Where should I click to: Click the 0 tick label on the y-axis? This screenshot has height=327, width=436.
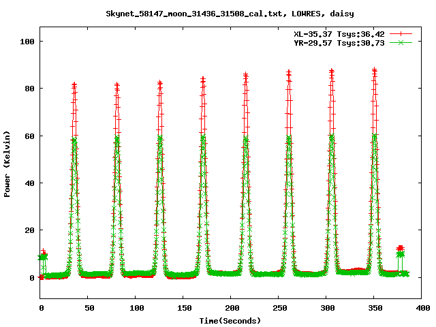pyautogui.click(x=32, y=277)
